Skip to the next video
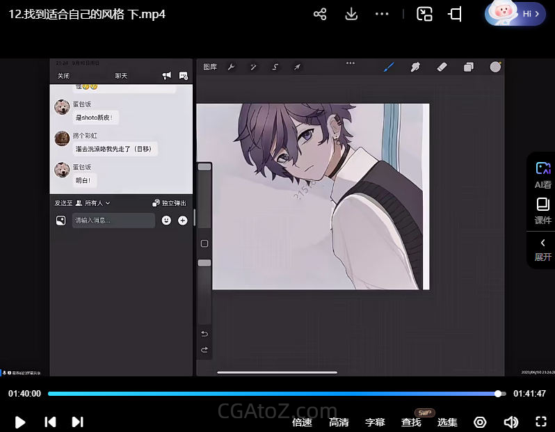This screenshot has height=432, width=555. (78, 422)
